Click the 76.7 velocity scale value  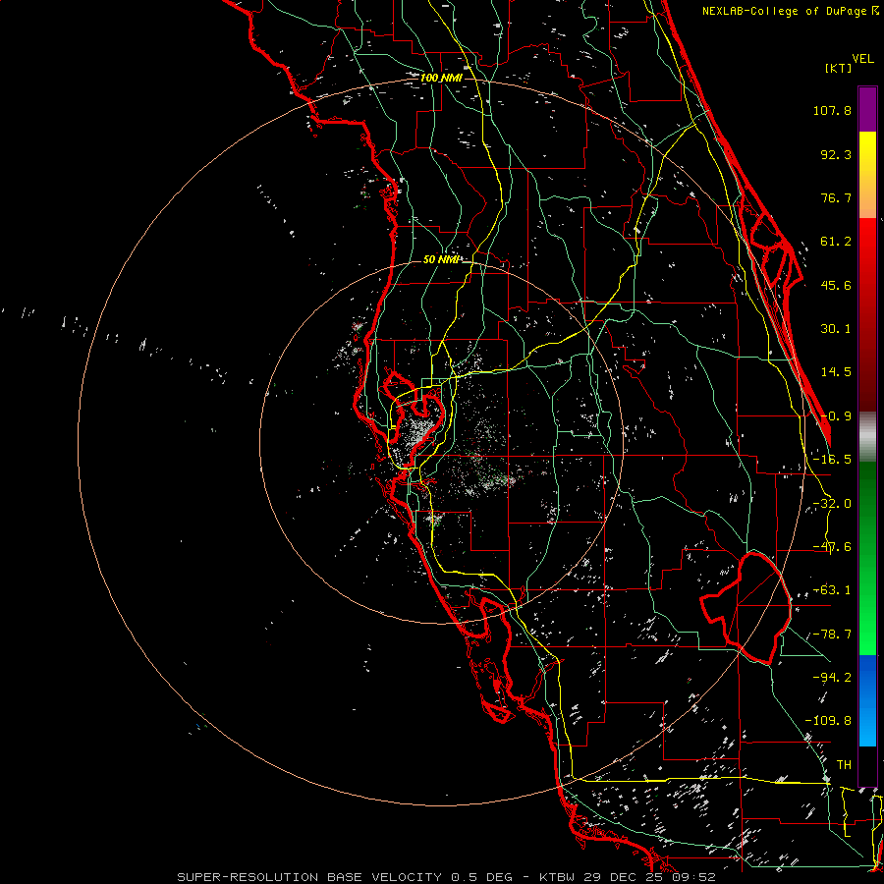click(836, 197)
